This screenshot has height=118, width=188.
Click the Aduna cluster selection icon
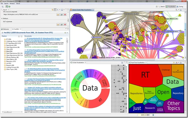176,10
